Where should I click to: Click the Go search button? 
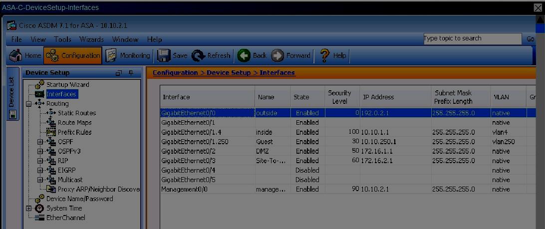pyautogui.click(x=531, y=39)
